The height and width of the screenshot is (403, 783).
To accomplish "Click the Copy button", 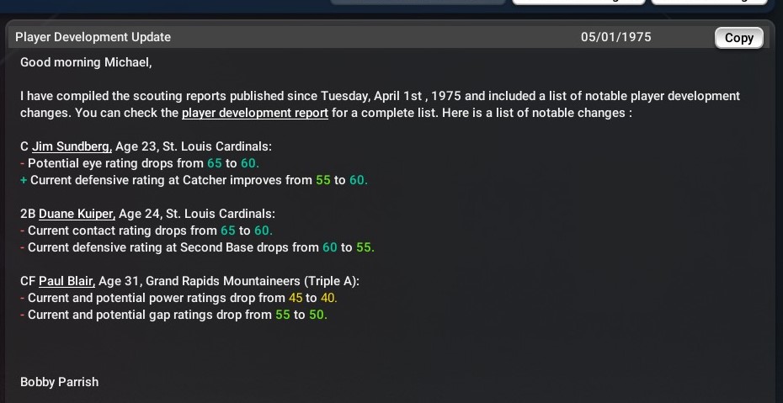I will (738, 38).
